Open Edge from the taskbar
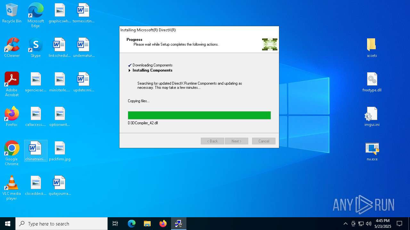This screenshot has height=230, width=410. 132,224
